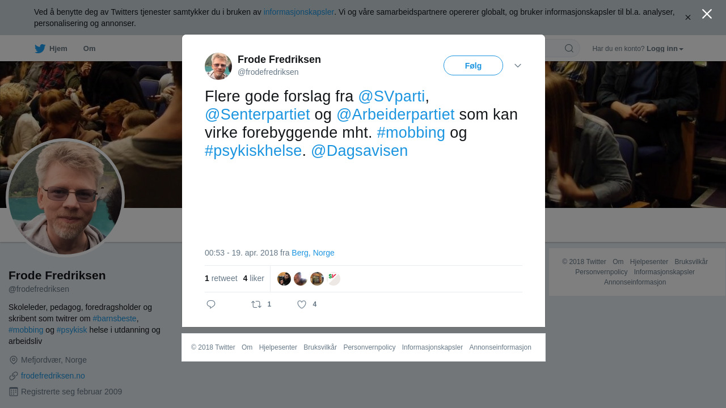The image size is (726, 408).
Task: Dismiss the cookie notice small x
Action: tap(687, 18)
